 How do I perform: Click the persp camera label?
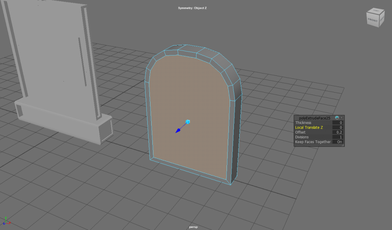[x=193, y=227]
